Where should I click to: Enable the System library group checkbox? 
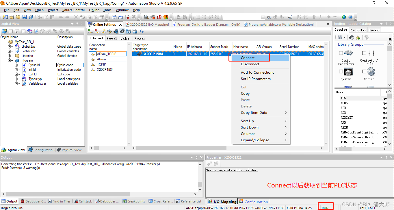pyautogui.click(x=341, y=71)
